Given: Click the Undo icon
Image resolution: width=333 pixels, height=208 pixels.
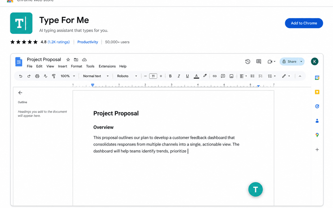Looking at the screenshot, I should 21,76.
